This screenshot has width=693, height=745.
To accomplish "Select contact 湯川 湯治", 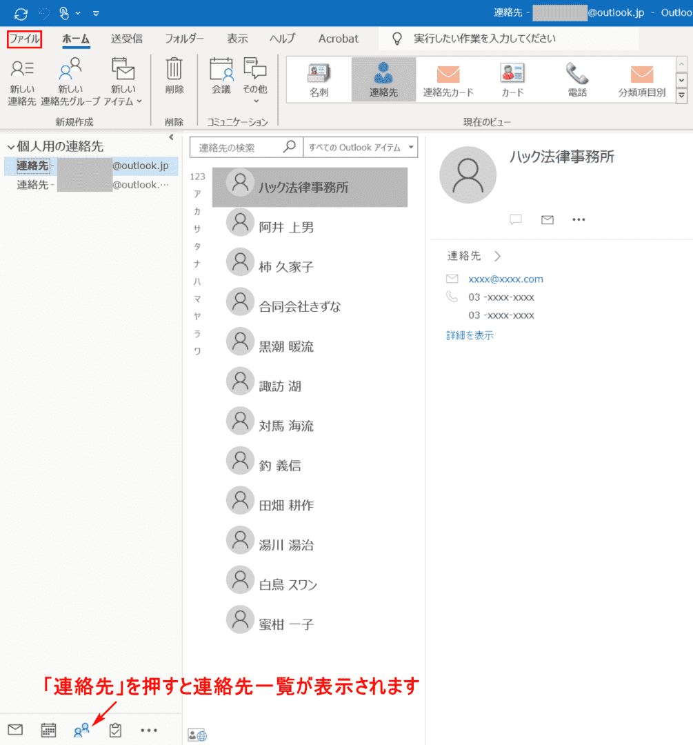I will [310, 545].
